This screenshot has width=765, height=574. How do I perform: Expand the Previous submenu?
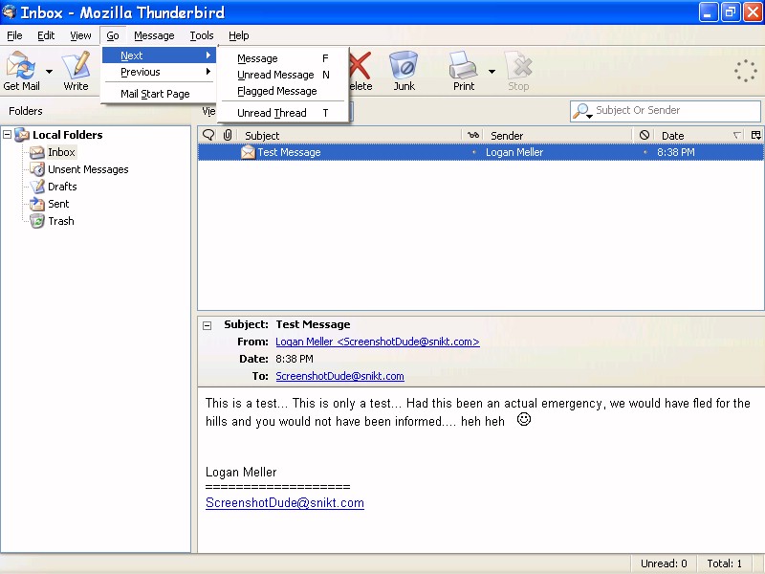point(159,73)
